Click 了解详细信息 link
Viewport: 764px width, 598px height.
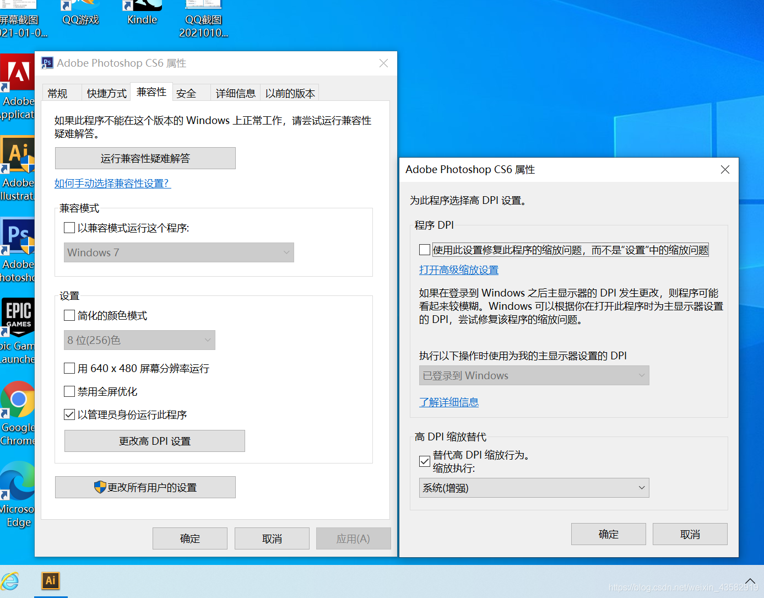pyautogui.click(x=449, y=402)
